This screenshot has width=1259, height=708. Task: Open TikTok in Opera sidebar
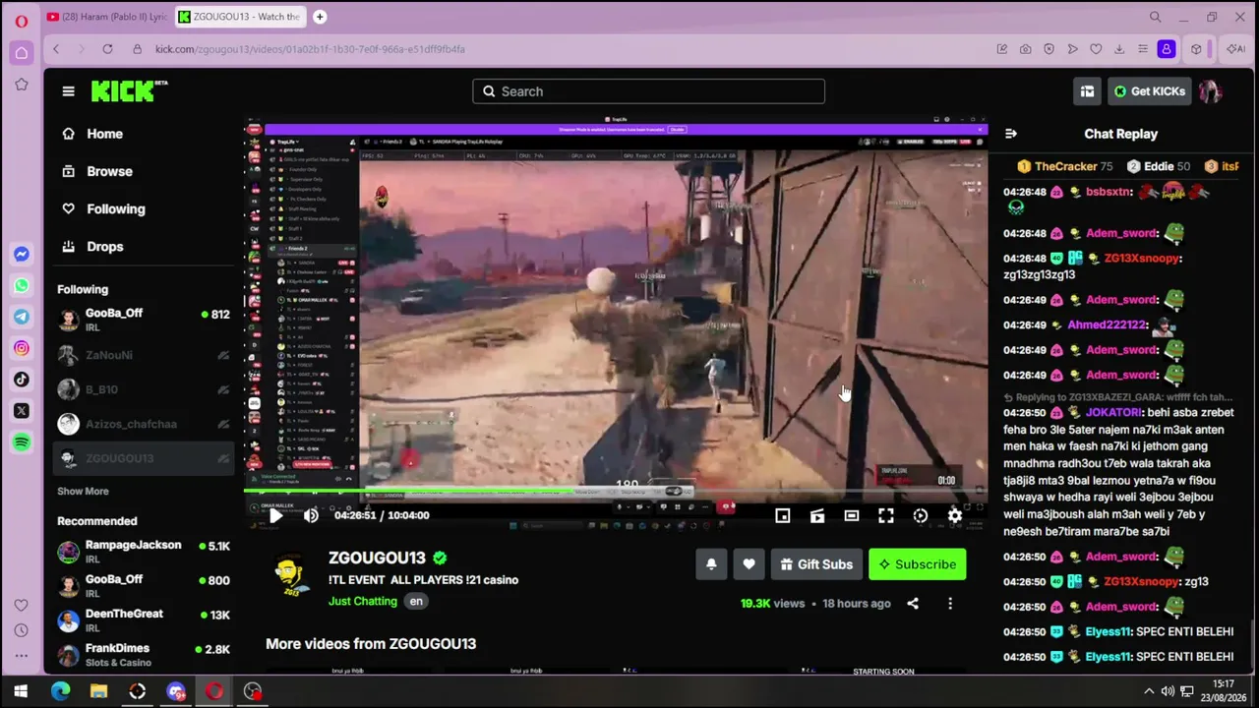pyautogui.click(x=21, y=380)
